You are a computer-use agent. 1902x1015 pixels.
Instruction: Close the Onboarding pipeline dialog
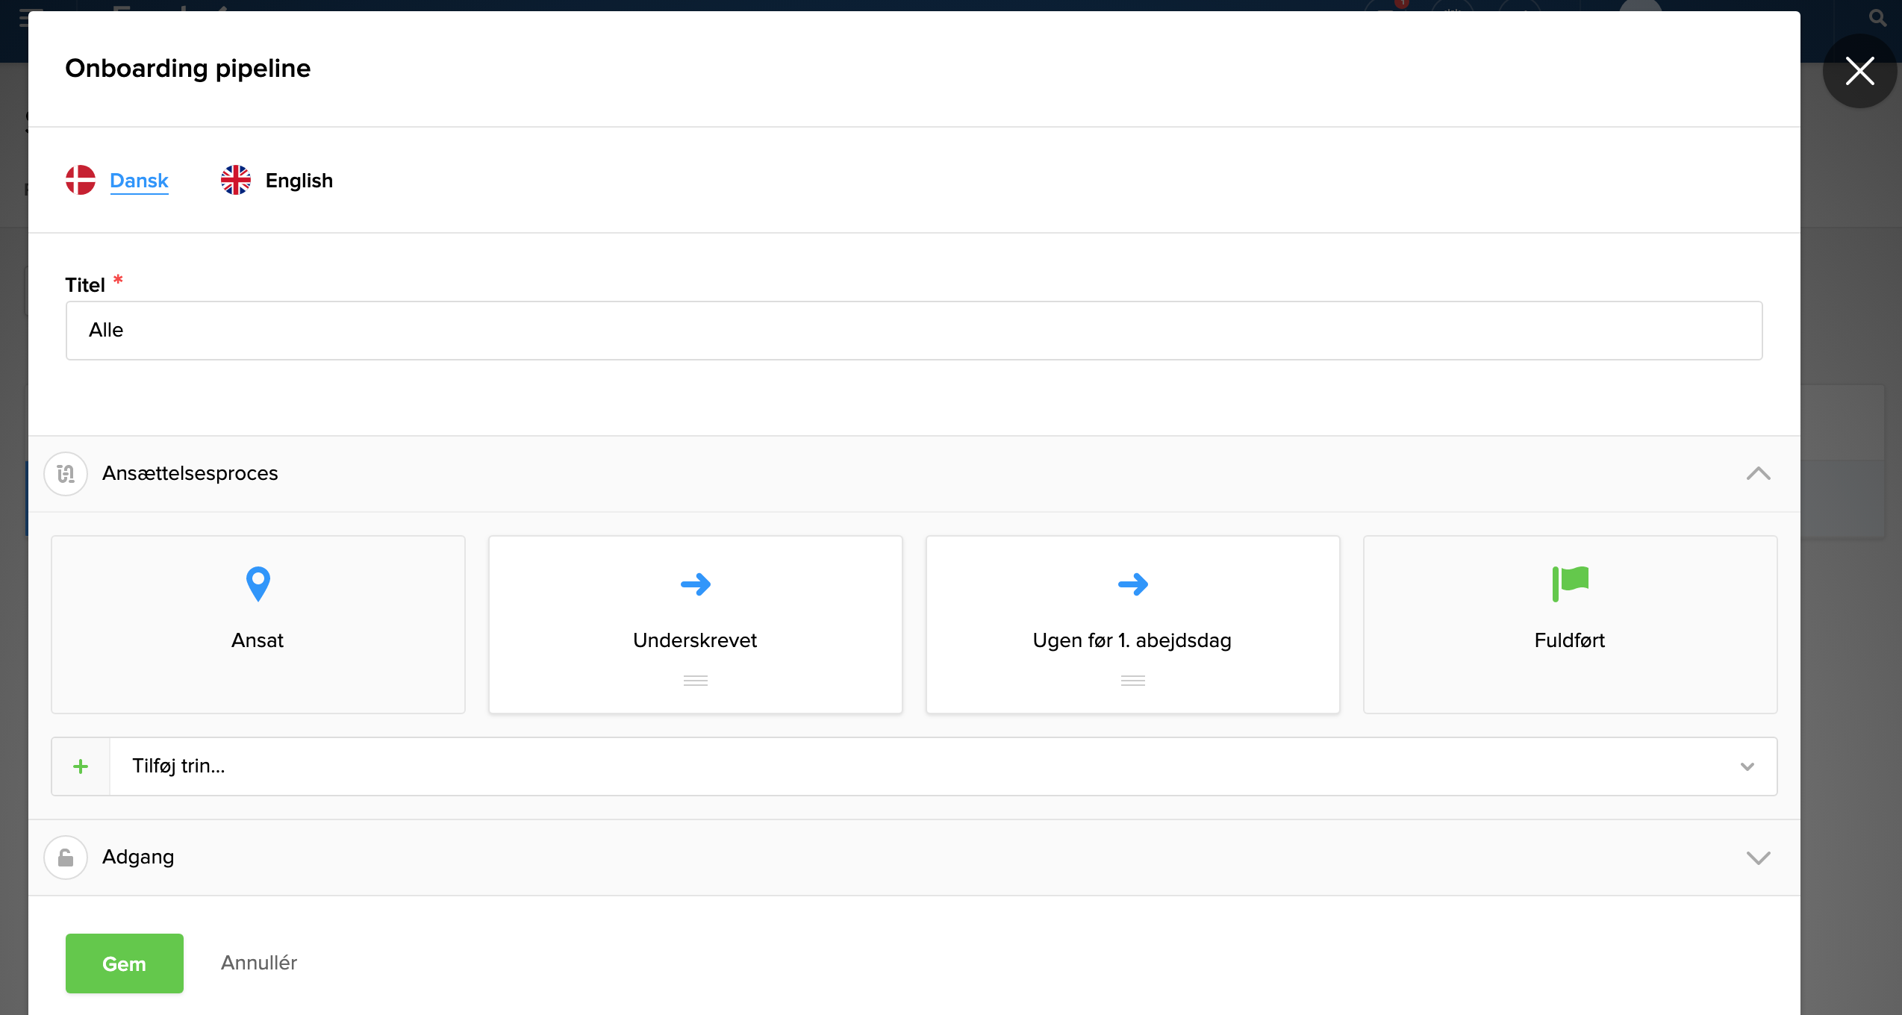click(x=1859, y=71)
